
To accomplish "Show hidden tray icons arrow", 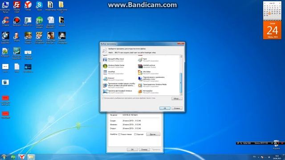I will coord(258,157).
